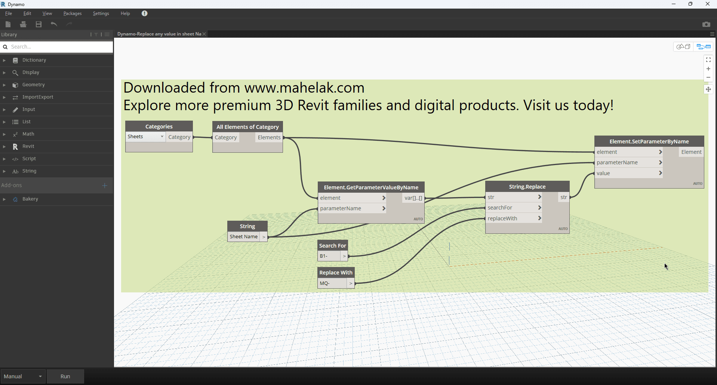Click element chevron on Element.GetParameterValueByName

(x=384, y=198)
